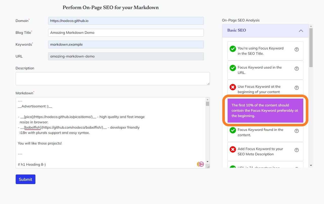The image size is (324, 204).
Task: Collapse the Basic SEO section chevron
Action: pos(301,31)
